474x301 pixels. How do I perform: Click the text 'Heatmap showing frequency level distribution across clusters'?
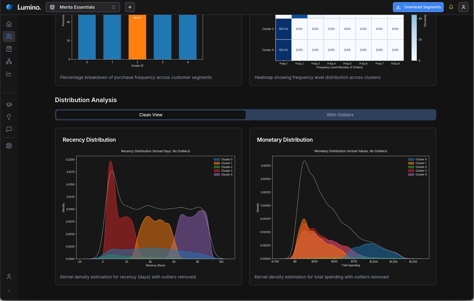pyautogui.click(x=317, y=77)
